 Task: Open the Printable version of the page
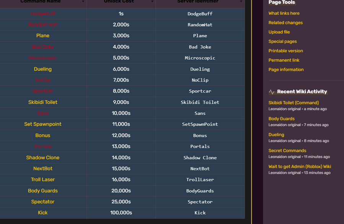point(286,51)
